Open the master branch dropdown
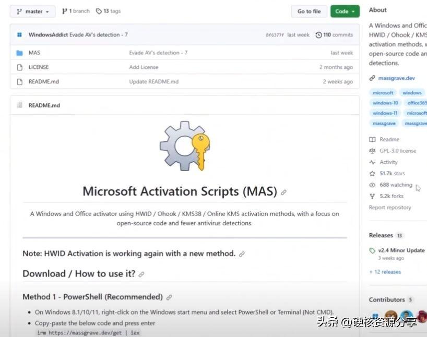 point(33,11)
